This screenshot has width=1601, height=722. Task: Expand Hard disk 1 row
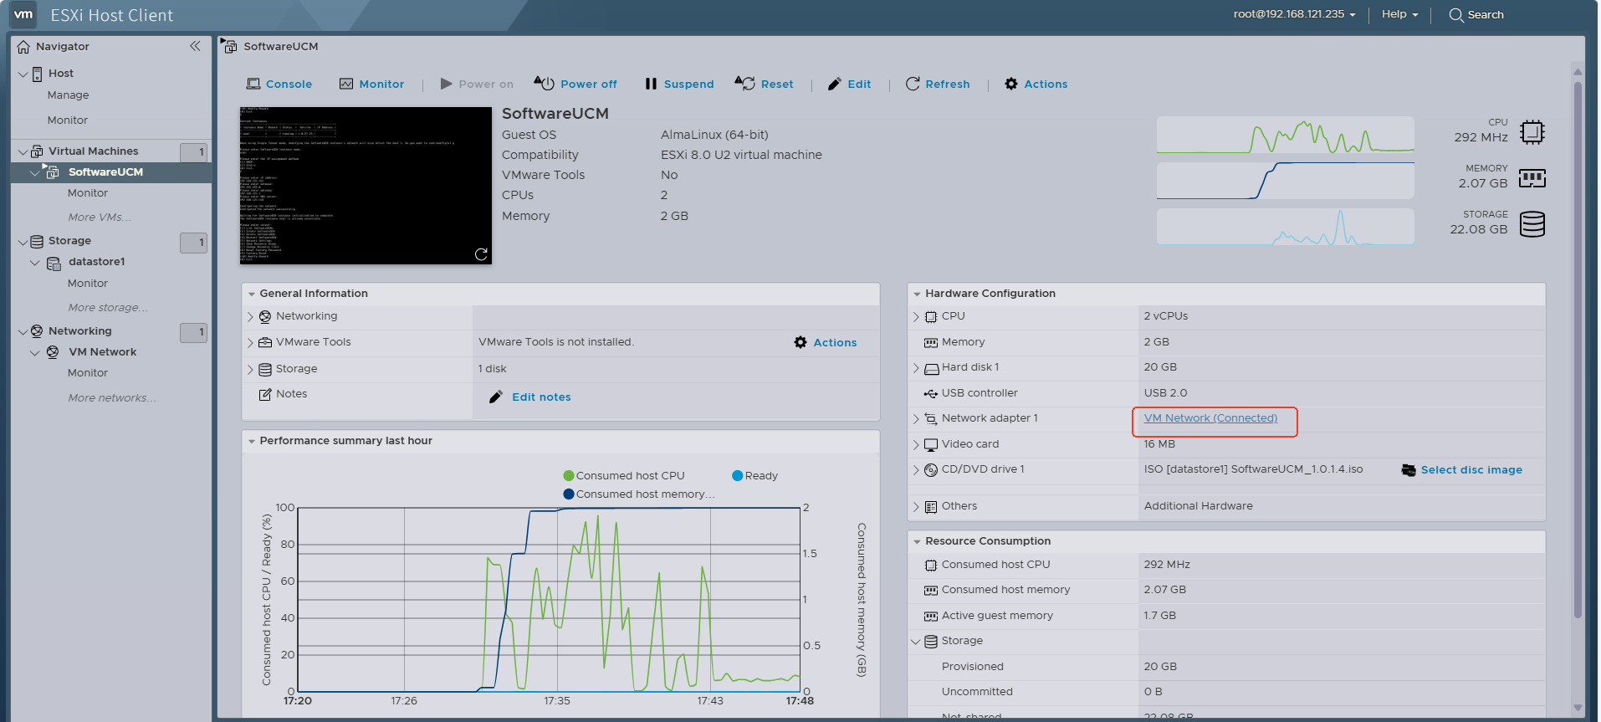(916, 368)
